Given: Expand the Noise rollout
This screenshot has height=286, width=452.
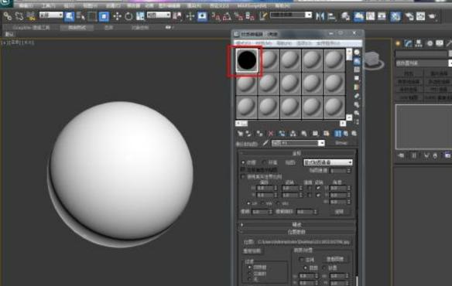Looking at the screenshot, I should point(297,225).
